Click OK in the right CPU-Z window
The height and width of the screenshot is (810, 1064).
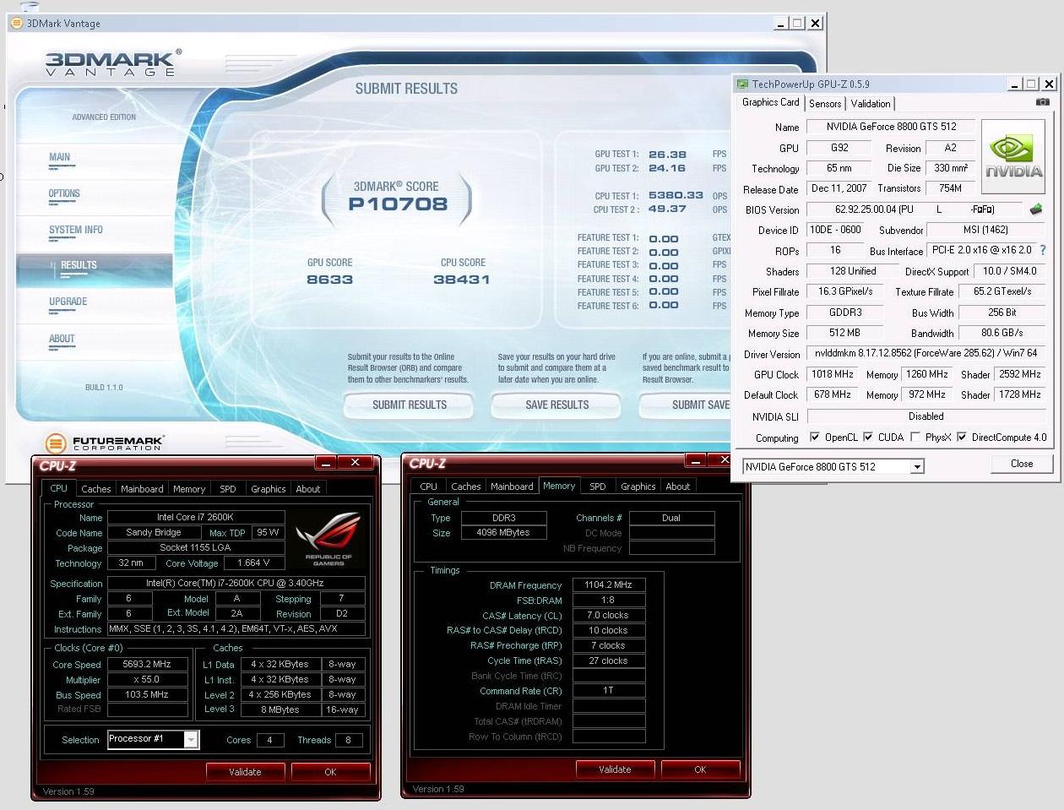(x=700, y=769)
